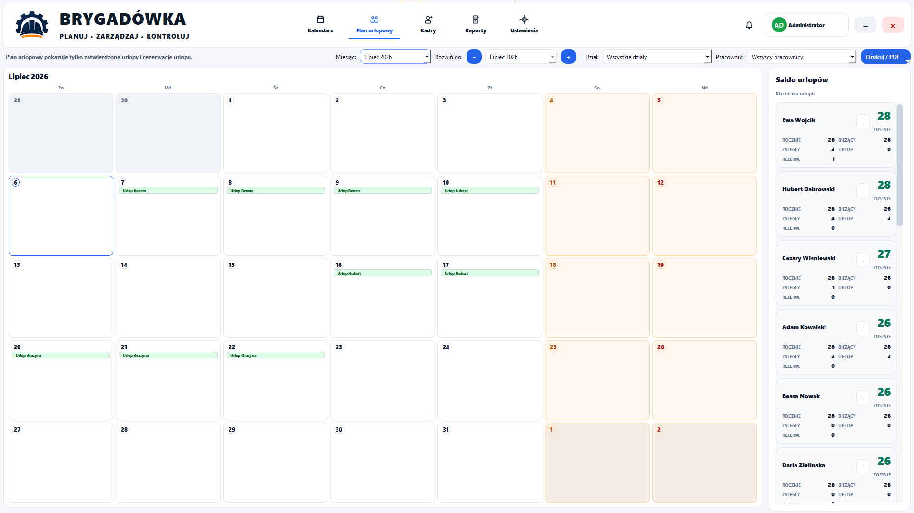The height and width of the screenshot is (513, 914).
Task: Open the Kadry staff section
Action: 428,25
